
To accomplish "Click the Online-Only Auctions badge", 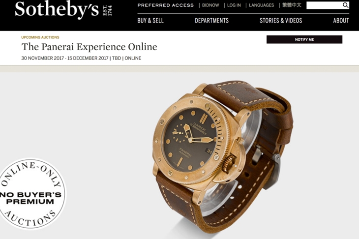I will click(x=32, y=194).
